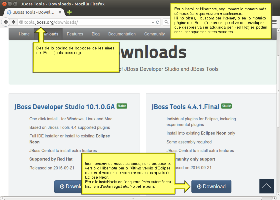Open the Firefox hamburger menu
Image resolution: width=280 pixels, height=200 pixels.
tap(274, 22)
